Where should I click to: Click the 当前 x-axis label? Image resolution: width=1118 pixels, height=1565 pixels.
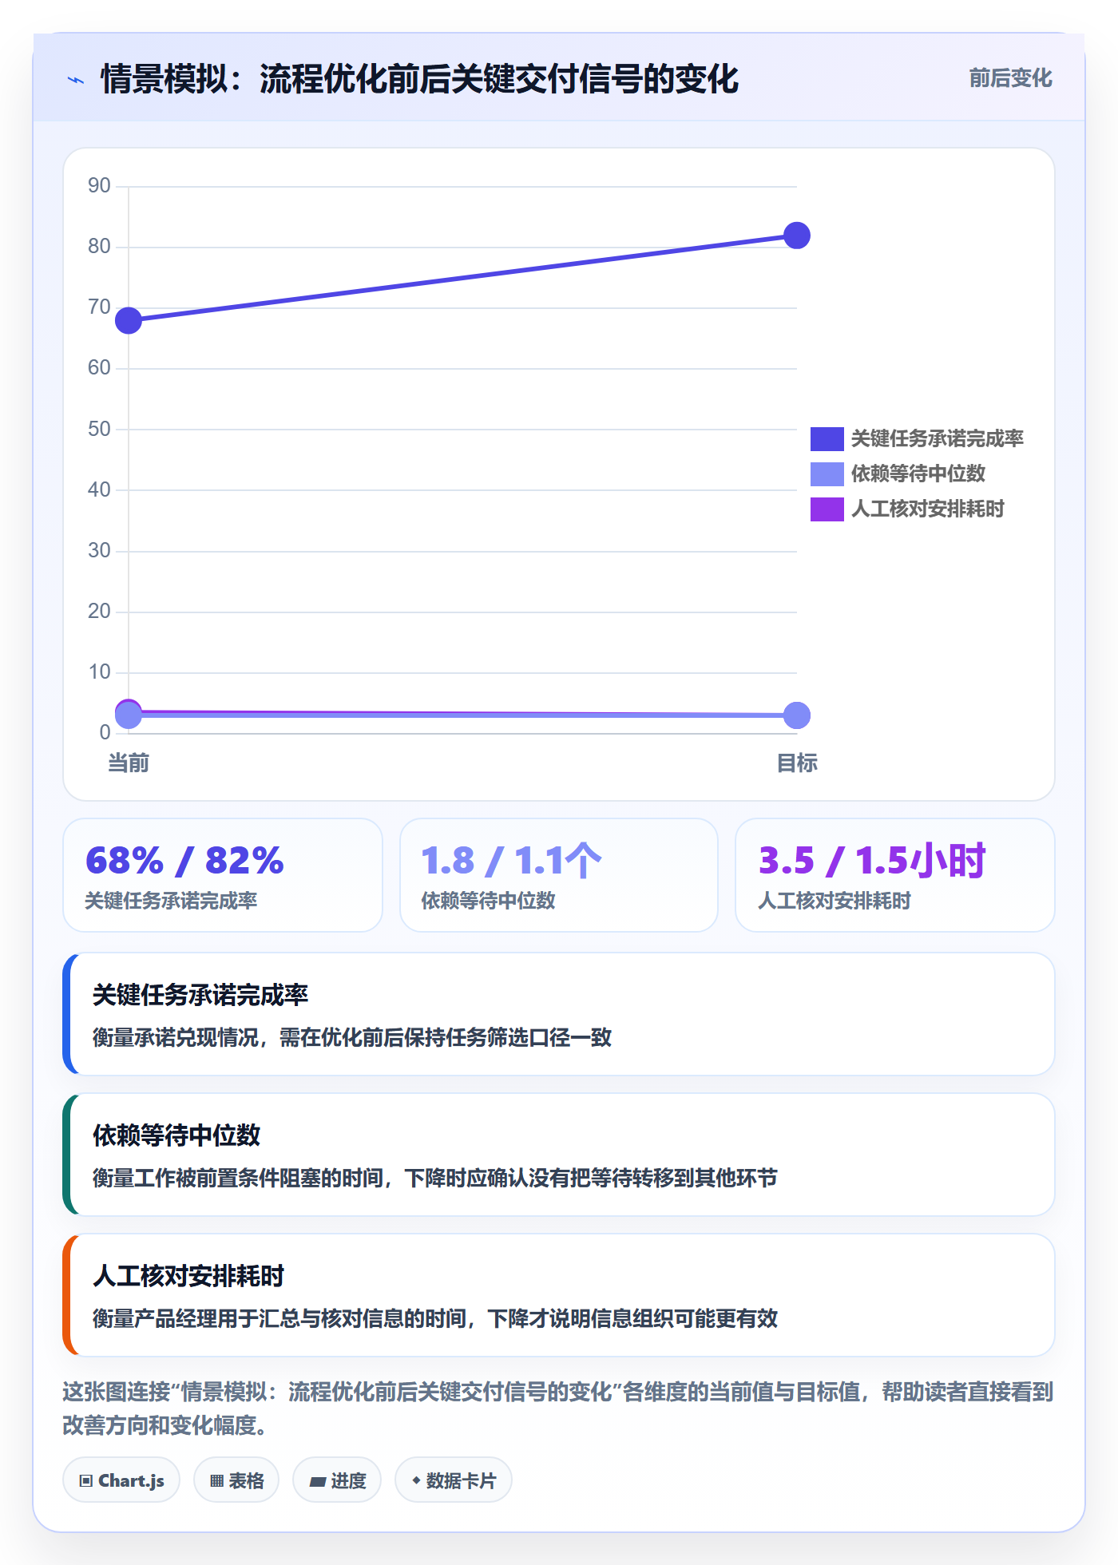[129, 763]
